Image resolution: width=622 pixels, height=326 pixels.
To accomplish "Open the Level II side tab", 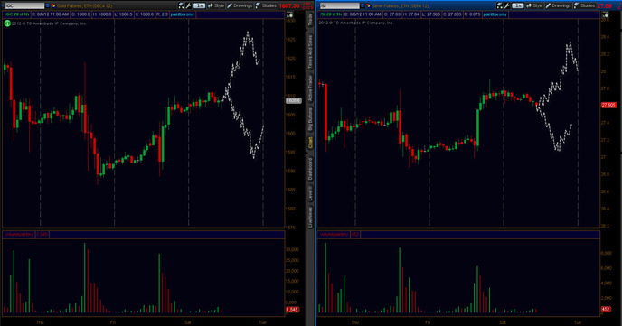I will (x=310, y=193).
